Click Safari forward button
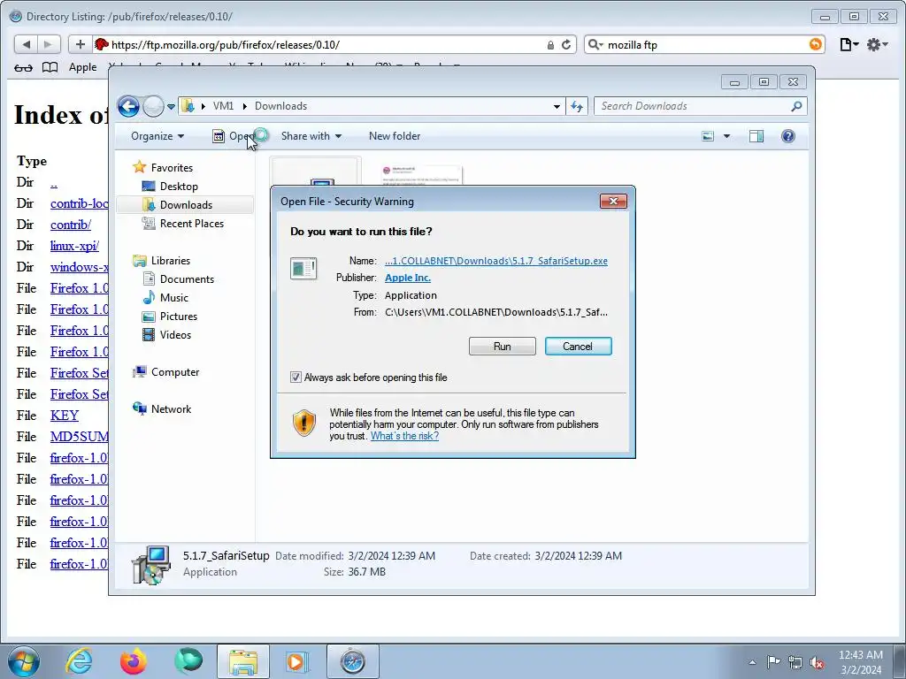 [48, 44]
